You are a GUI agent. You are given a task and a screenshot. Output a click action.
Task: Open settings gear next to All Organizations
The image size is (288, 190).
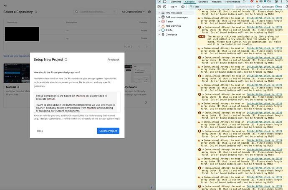(x=149, y=12)
